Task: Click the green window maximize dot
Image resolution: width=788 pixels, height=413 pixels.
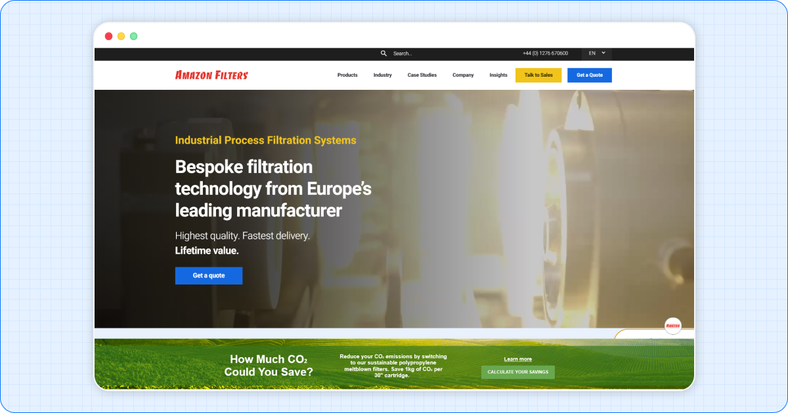Action: 133,36
